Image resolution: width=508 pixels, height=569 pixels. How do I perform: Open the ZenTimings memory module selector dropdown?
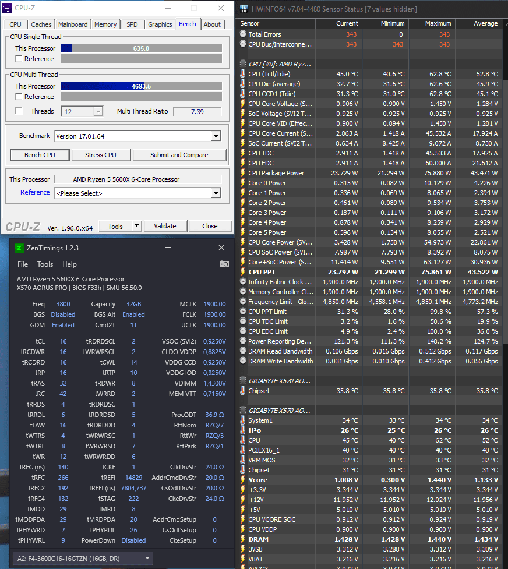(82, 558)
